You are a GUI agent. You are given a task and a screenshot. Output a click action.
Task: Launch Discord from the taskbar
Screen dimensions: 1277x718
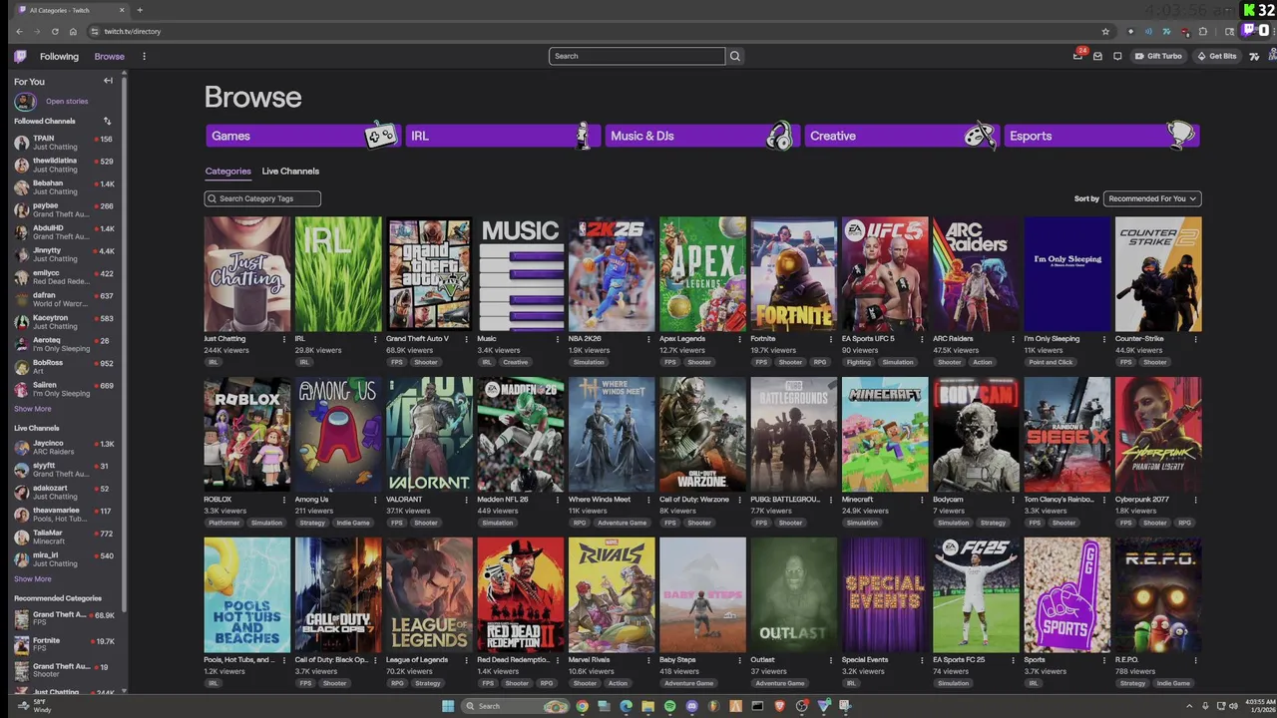pos(691,706)
